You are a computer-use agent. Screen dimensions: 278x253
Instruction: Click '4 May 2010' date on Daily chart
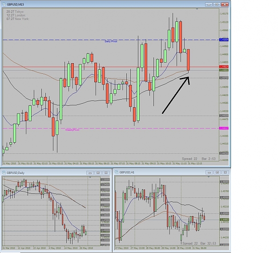pos(55,248)
